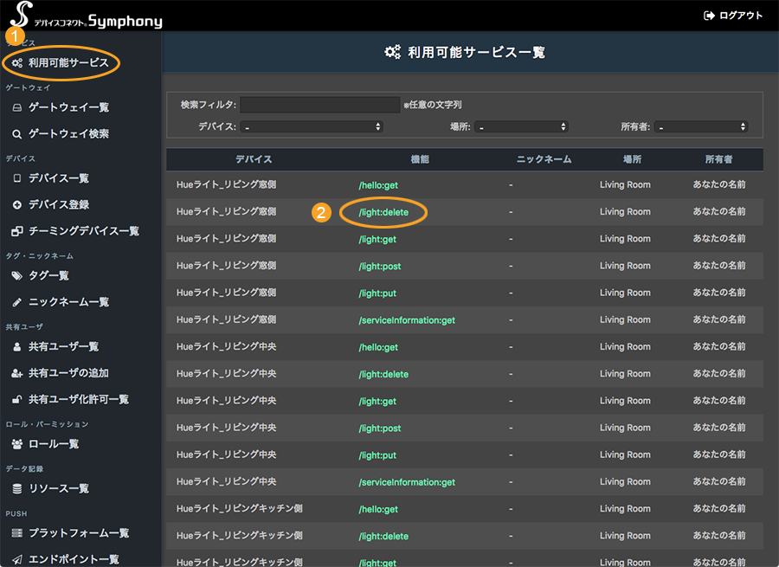The image size is (779, 567).
Task: Open 利用可能サービス in the sidebar
Action: coord(68,63)
